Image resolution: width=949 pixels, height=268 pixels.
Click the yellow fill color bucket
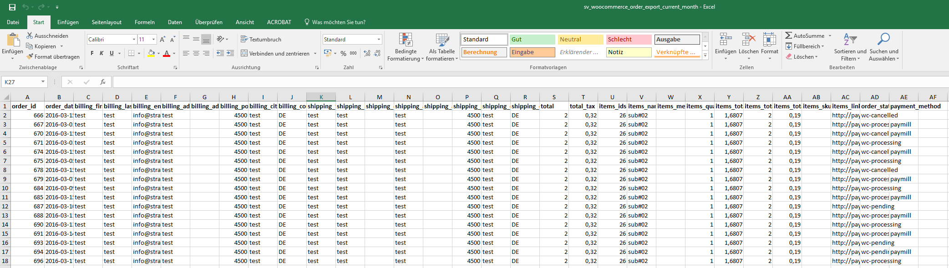(x=151, y=54)
